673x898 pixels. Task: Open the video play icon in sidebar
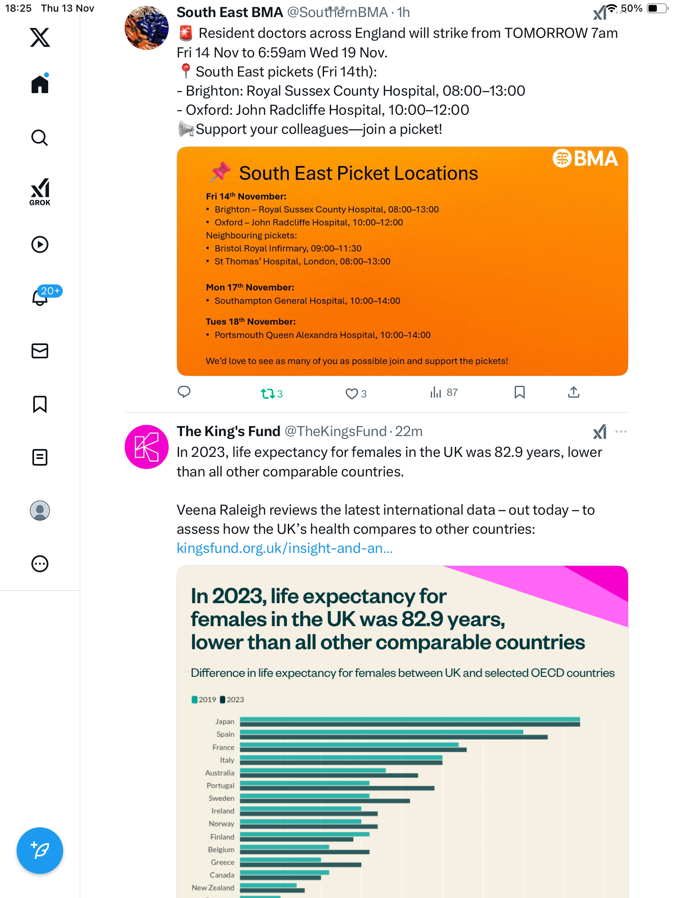[x=40, y=244]
